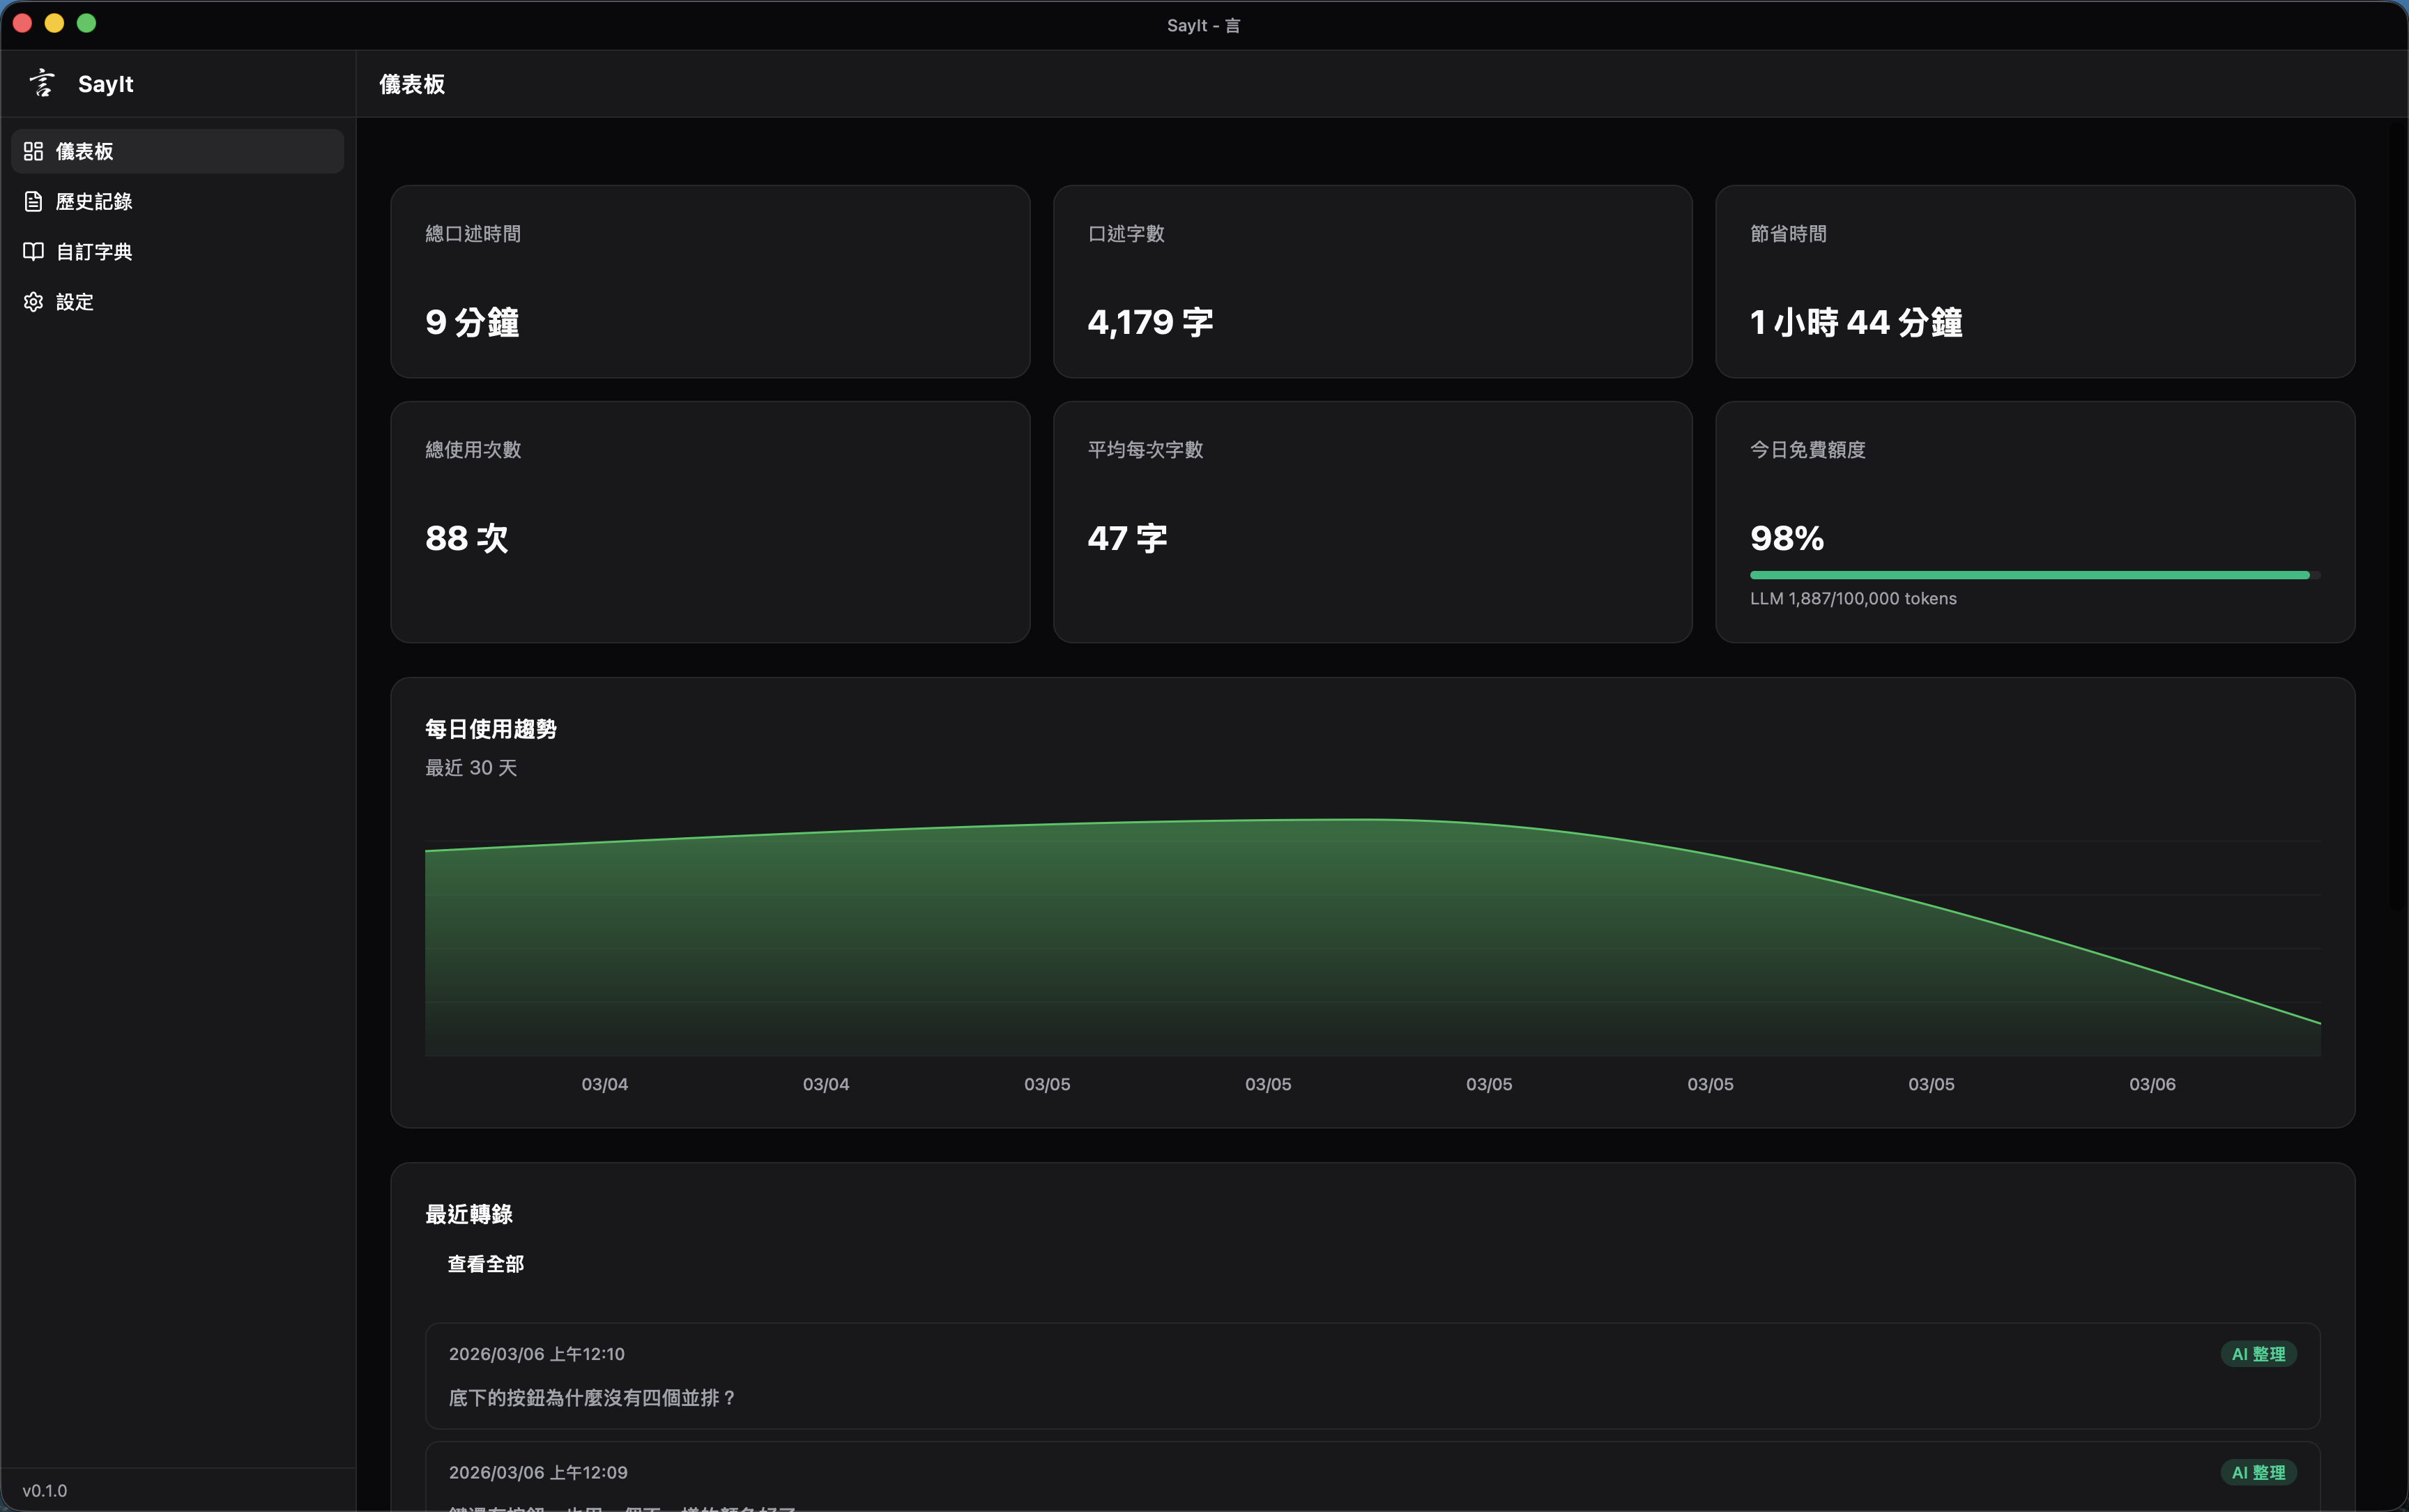Click AI 整理 badge on 12:09 transcript

(2258, 1472)
